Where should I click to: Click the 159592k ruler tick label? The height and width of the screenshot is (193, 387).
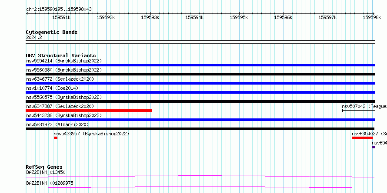click(x=106, y=17)
